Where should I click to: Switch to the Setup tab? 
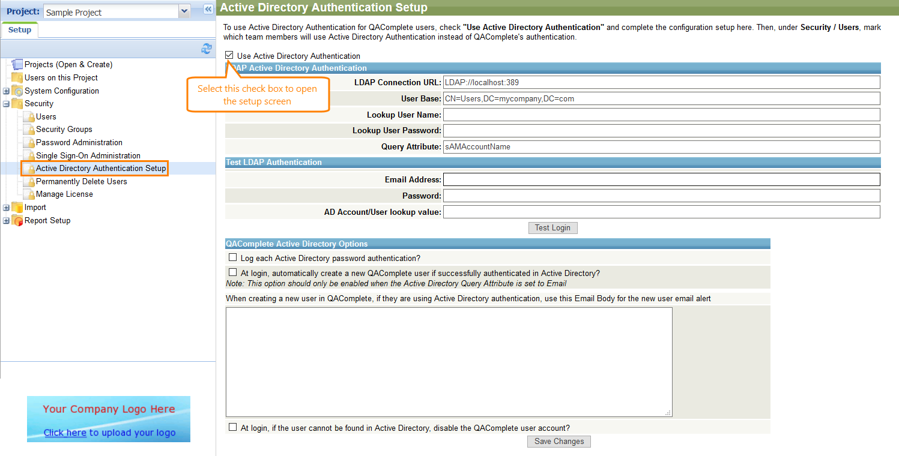[20, 30]
